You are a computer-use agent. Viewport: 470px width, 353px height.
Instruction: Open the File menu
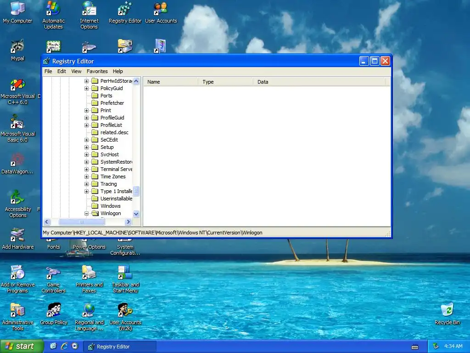pos(48,71)
